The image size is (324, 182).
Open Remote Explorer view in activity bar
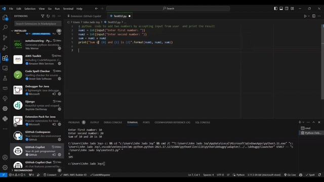[x=5, y=68]
